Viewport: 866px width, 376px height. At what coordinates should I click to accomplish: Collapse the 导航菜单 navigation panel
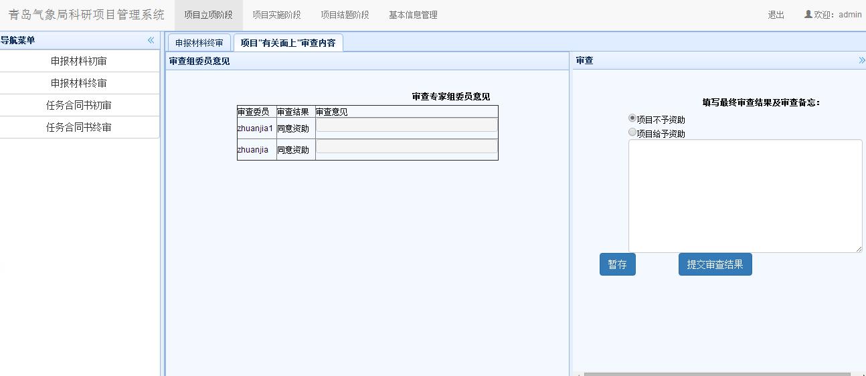coord(151,41)
